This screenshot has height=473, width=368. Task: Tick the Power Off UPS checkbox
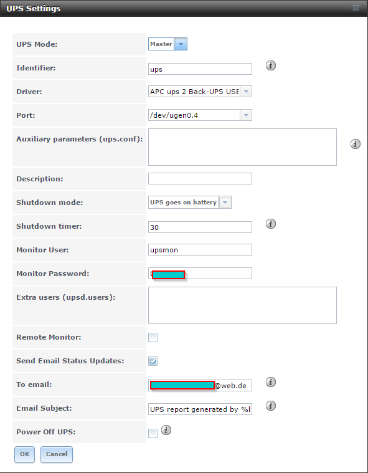click(153, 434)
